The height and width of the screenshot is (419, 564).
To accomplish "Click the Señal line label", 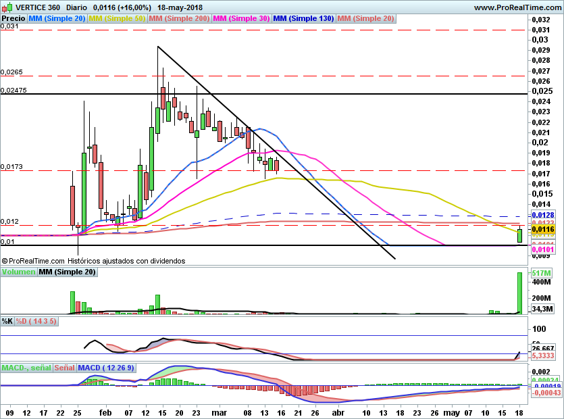I will click(x=65, y=368).
